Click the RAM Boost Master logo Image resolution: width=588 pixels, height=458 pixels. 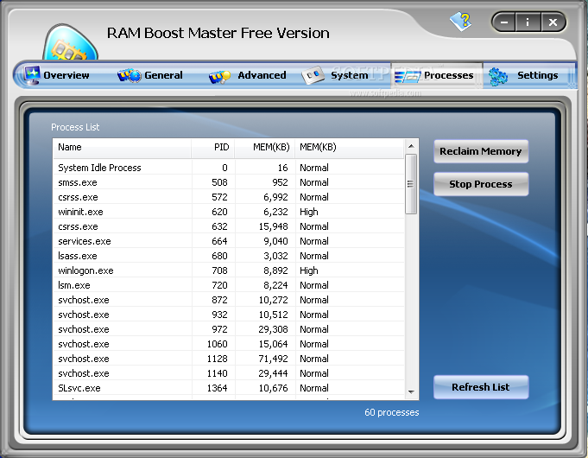point(71,43)
